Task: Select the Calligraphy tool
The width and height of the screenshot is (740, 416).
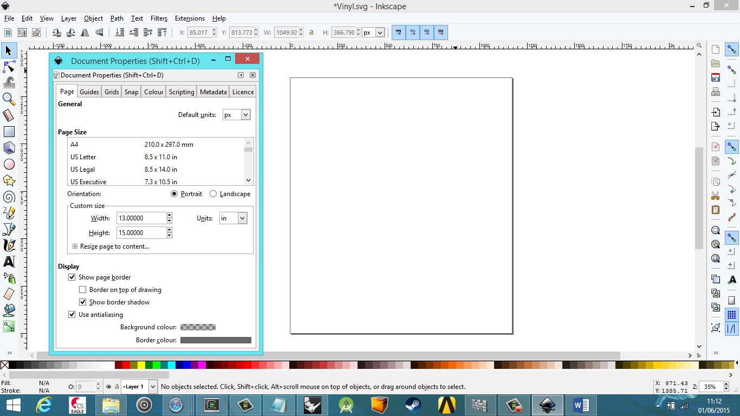Action: (9, 245)
